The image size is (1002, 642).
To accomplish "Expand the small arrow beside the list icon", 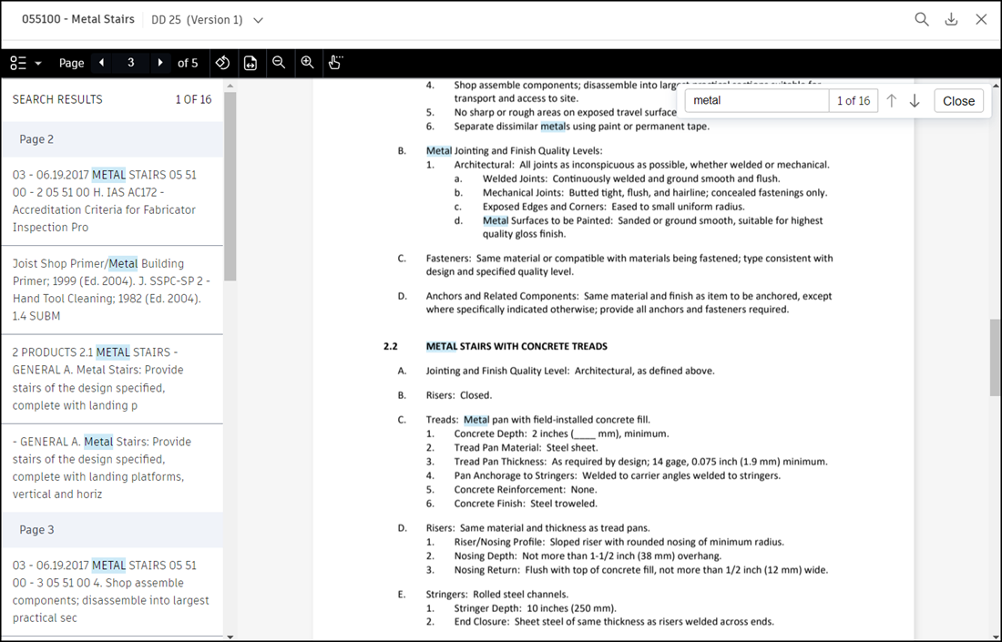I will (38, 63).
